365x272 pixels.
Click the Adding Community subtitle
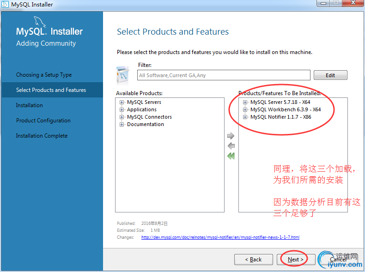46,43
